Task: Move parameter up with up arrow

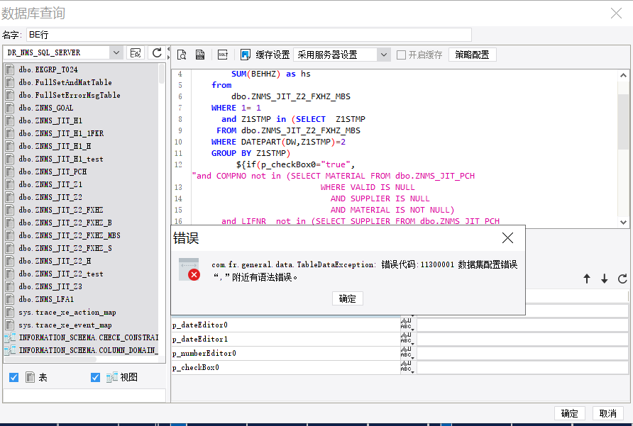Action: (587, 279)
